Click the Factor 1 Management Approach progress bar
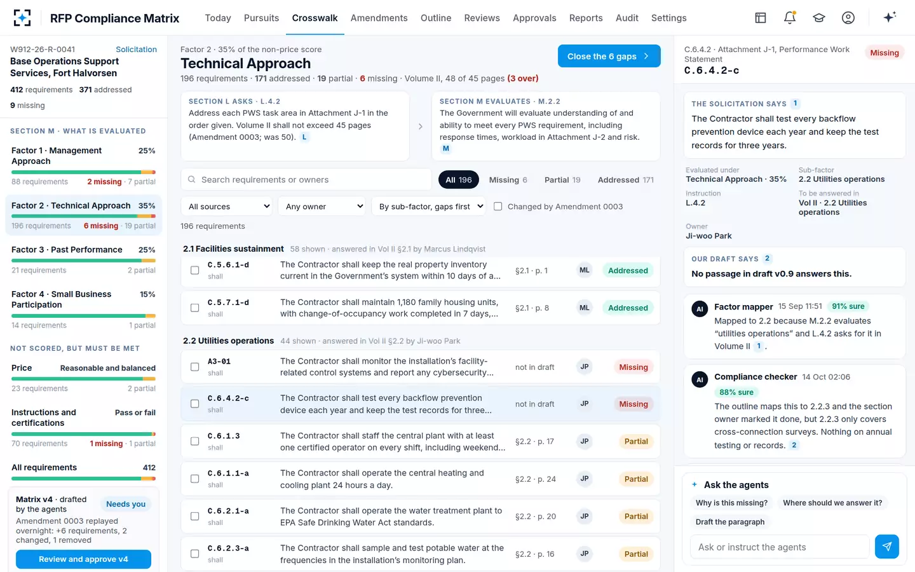 pyautogui.click(x=83, y=172)
